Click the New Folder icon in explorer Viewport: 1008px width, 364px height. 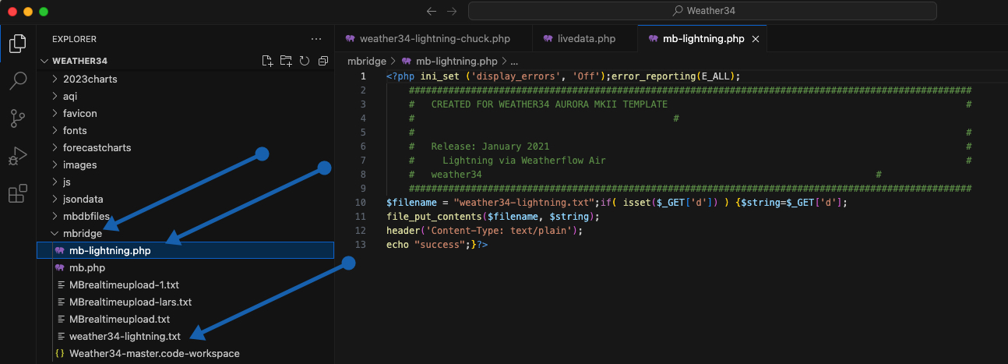pos(286,61)
